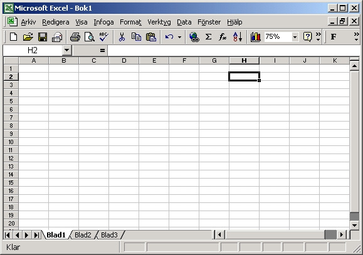
Task: Paste clipboard contents with clipboard icon
Action: 151,37
